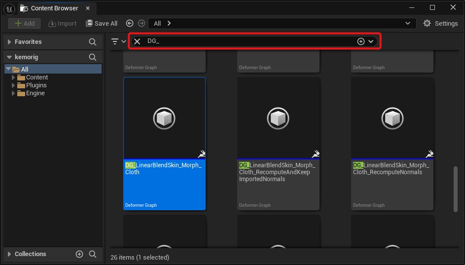
Task: Click the Add button
Action: [24, 23]
